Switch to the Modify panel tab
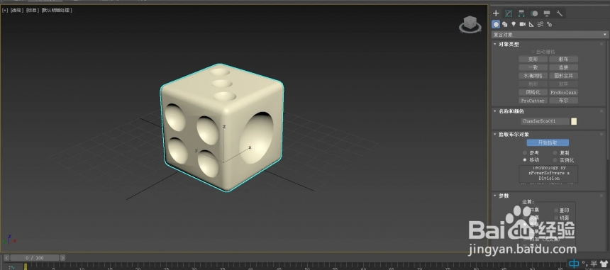The width and height of the screenshot is (610, 270). [x=509, y=13]
